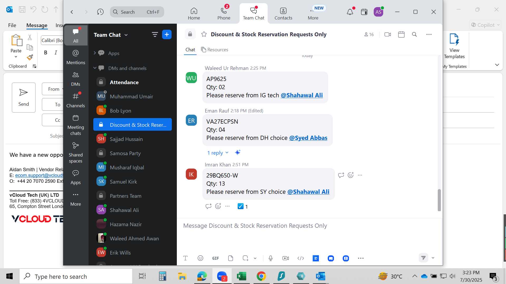Open the Message tab in Outlook

coord(37,25)
